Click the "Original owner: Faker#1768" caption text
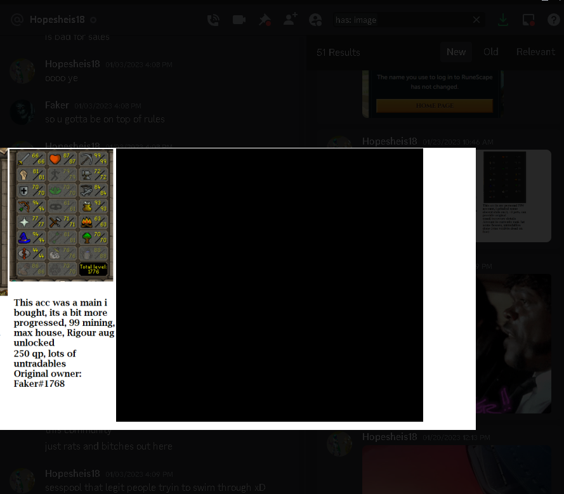The image size is (564, 494). pyautogui.click(x=48, y=379)
